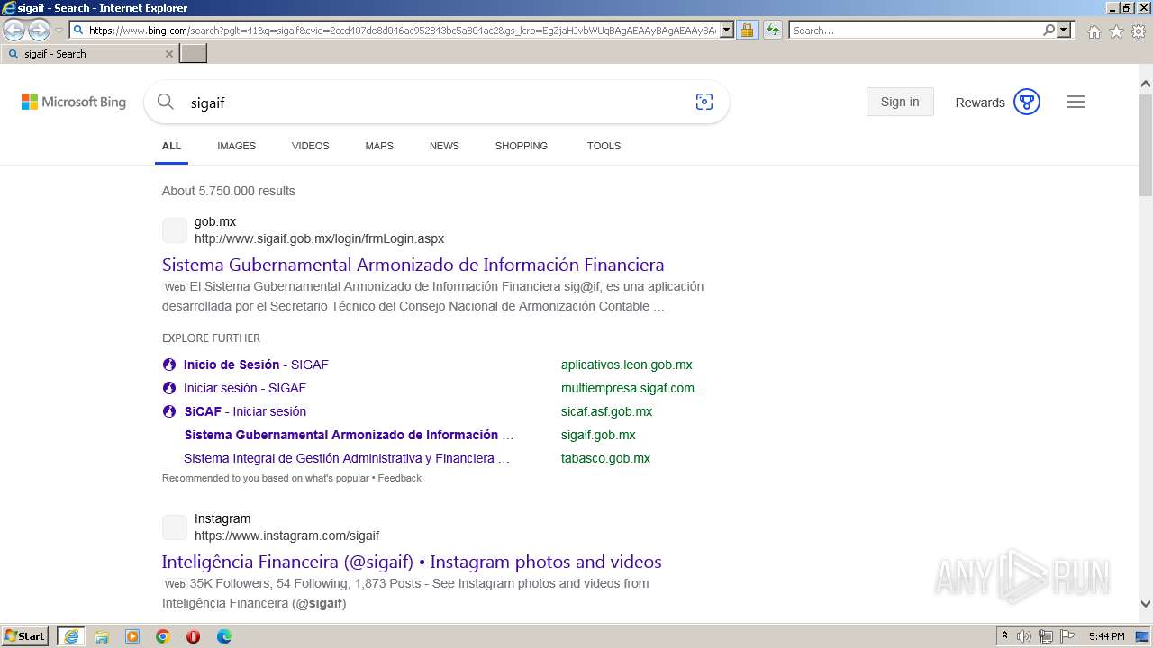This screenshot has width=1153, height=648.
Task: Switch to the NEWS tab
Action: click(x=444, y=146)
